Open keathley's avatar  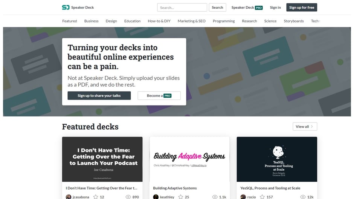(156, 197)
